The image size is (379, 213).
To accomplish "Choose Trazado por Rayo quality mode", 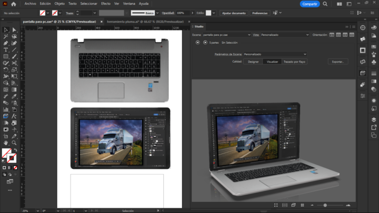I will click(294, 62).
